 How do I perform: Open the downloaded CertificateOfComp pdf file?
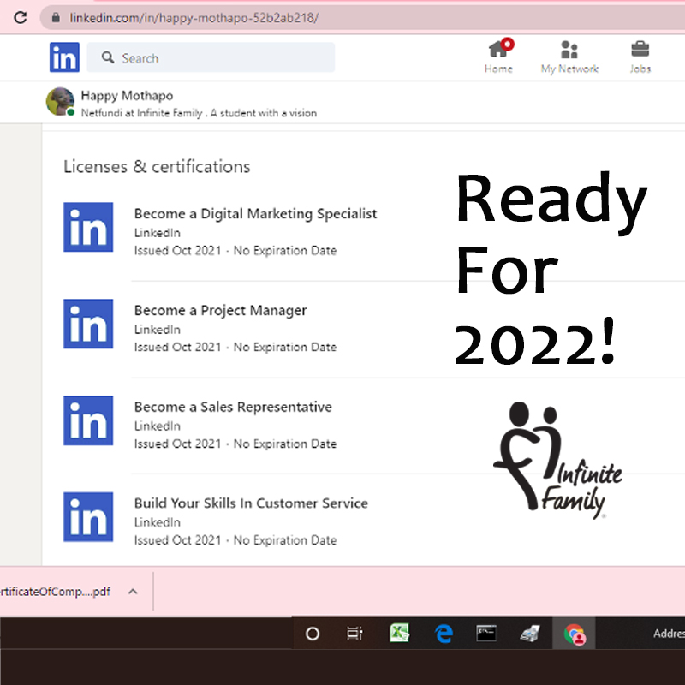[x=55, y=592]
